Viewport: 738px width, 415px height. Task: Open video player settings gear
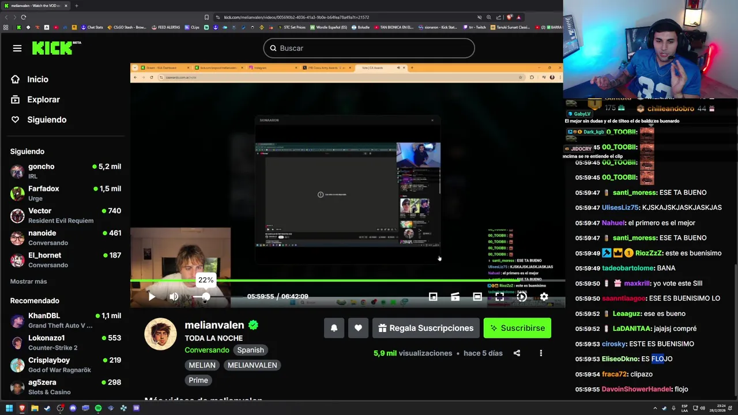544,297
